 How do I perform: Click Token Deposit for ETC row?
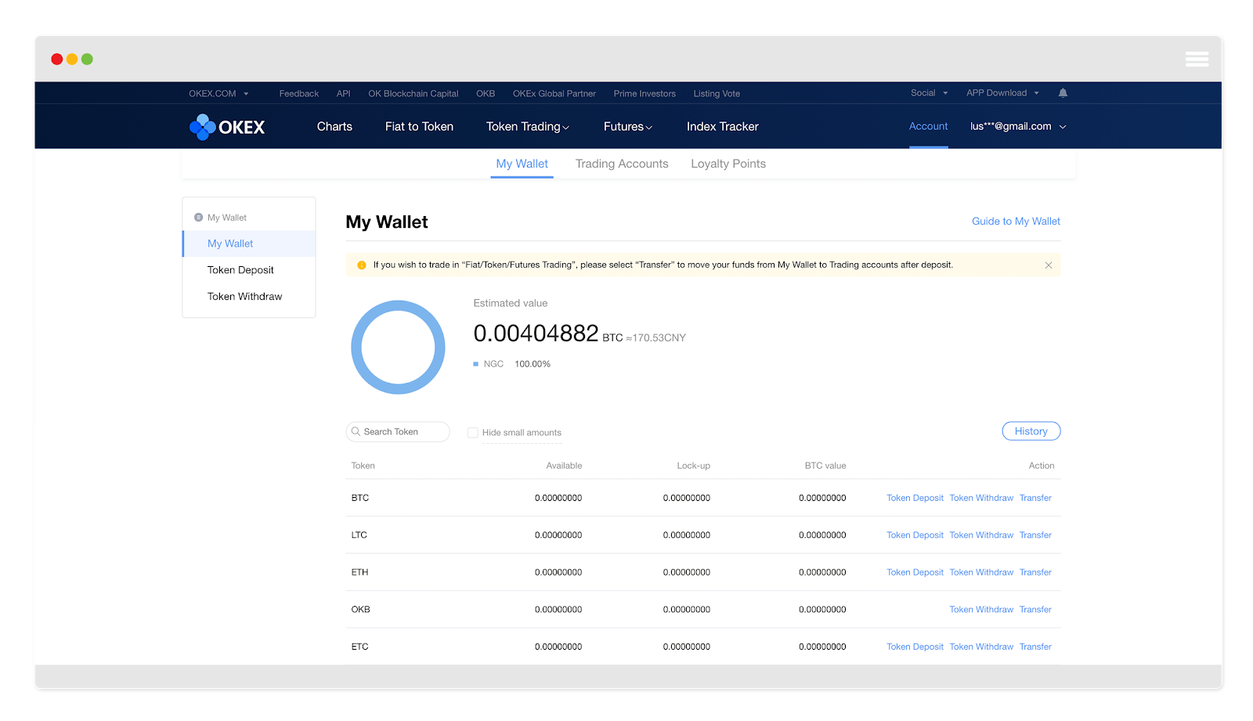pyautogui.click(x=915, y=647)
